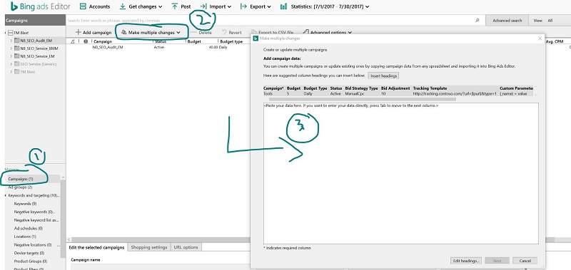571x270 pixels.
Task: Click the paste-data text area in dialog
Action: (401, 173)
